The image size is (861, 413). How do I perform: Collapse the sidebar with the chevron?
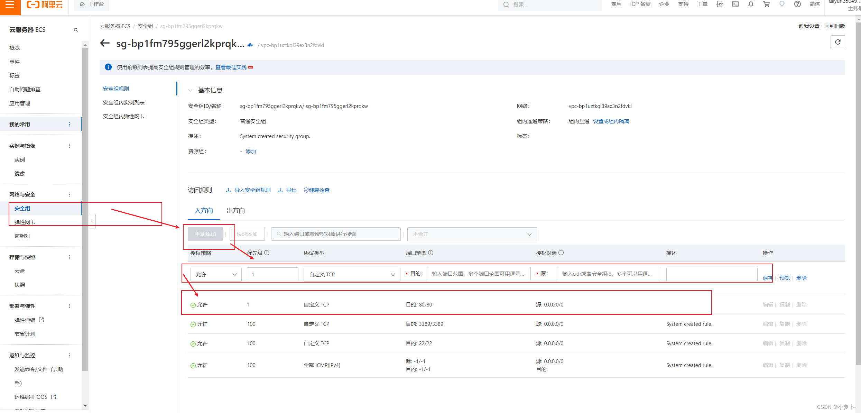92,220
